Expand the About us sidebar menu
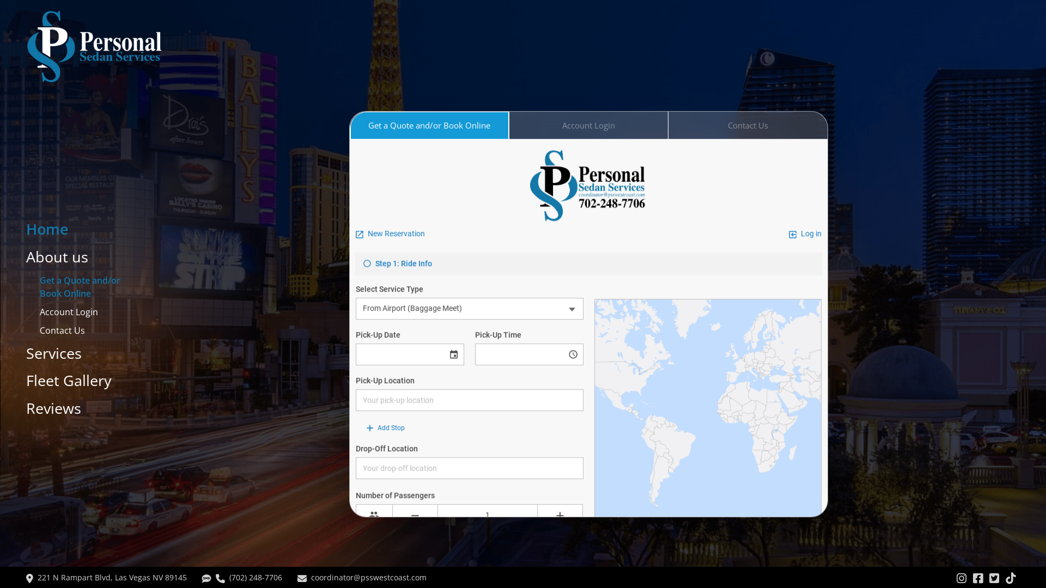 (57, 257)
